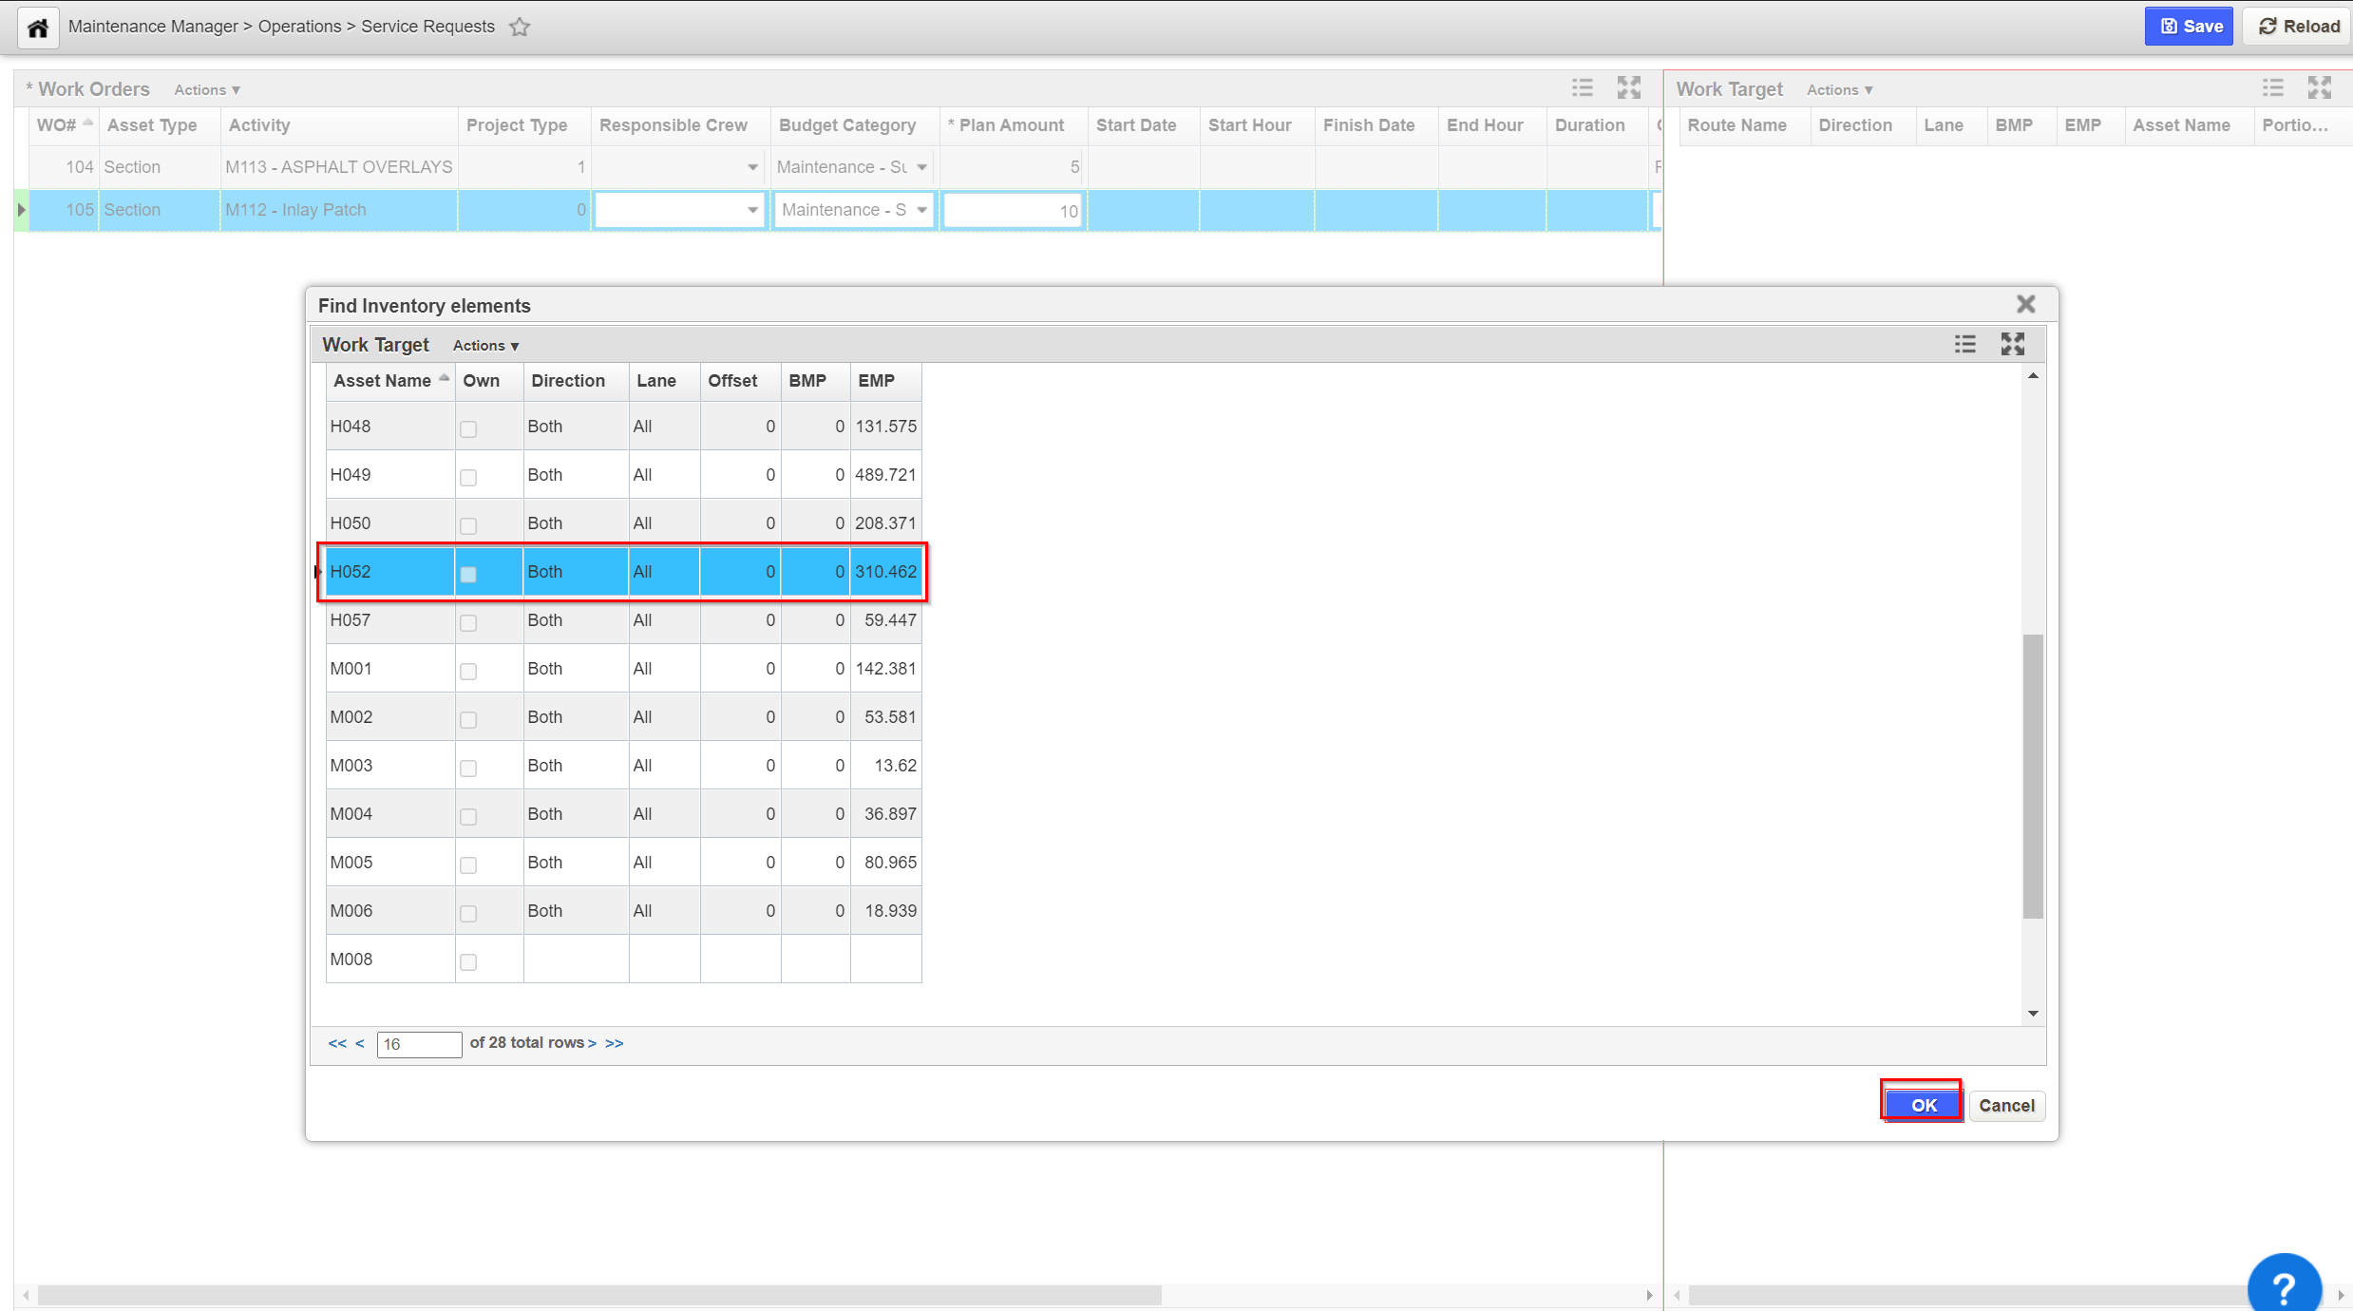
Task: Toggle the Own checkbox for row M001
Action: (x=468, y=671)
